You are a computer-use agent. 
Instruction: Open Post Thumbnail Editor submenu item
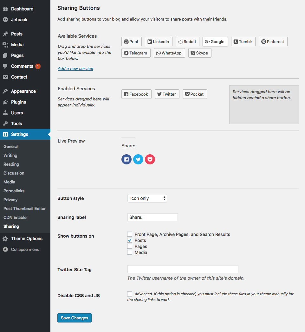pyautogui.click(x=25, y=209)
